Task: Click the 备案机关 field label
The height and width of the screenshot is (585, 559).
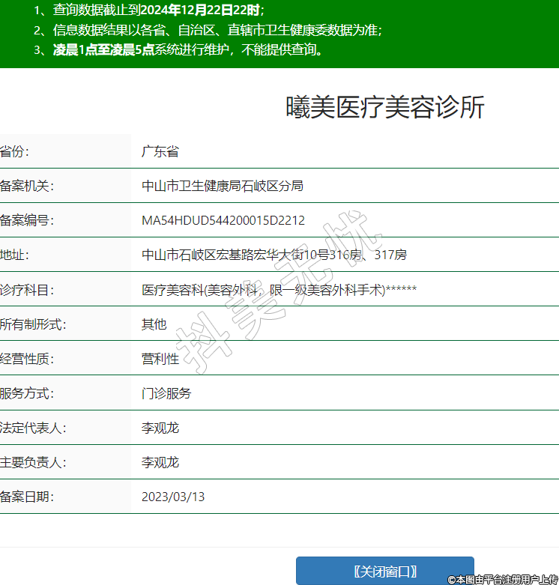Action: point(27,186)
